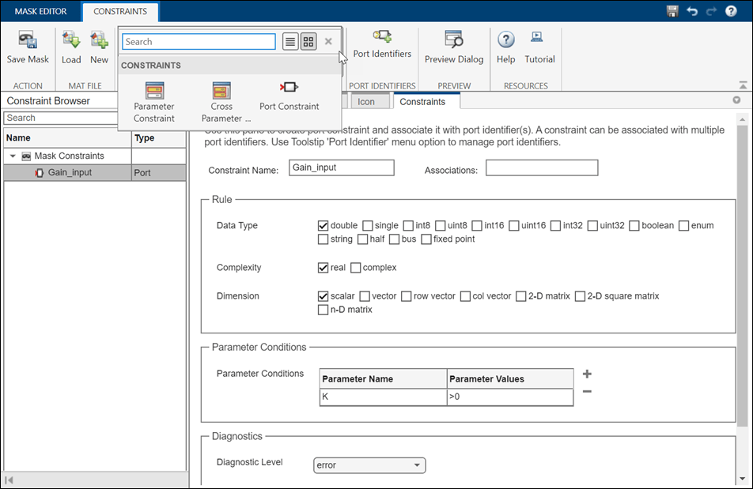Enable the int8 data type
This screenshot has height=489, width=753.
(x=408, y=226)
